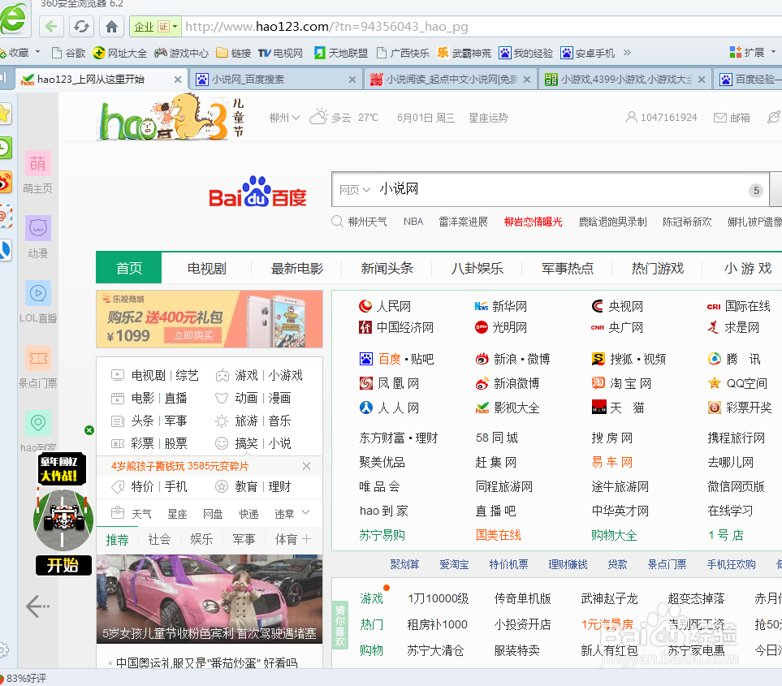The width and height of the screenshot is (782, 686).
Task: Click the 83%好评 status bar item
Action: 24,679
